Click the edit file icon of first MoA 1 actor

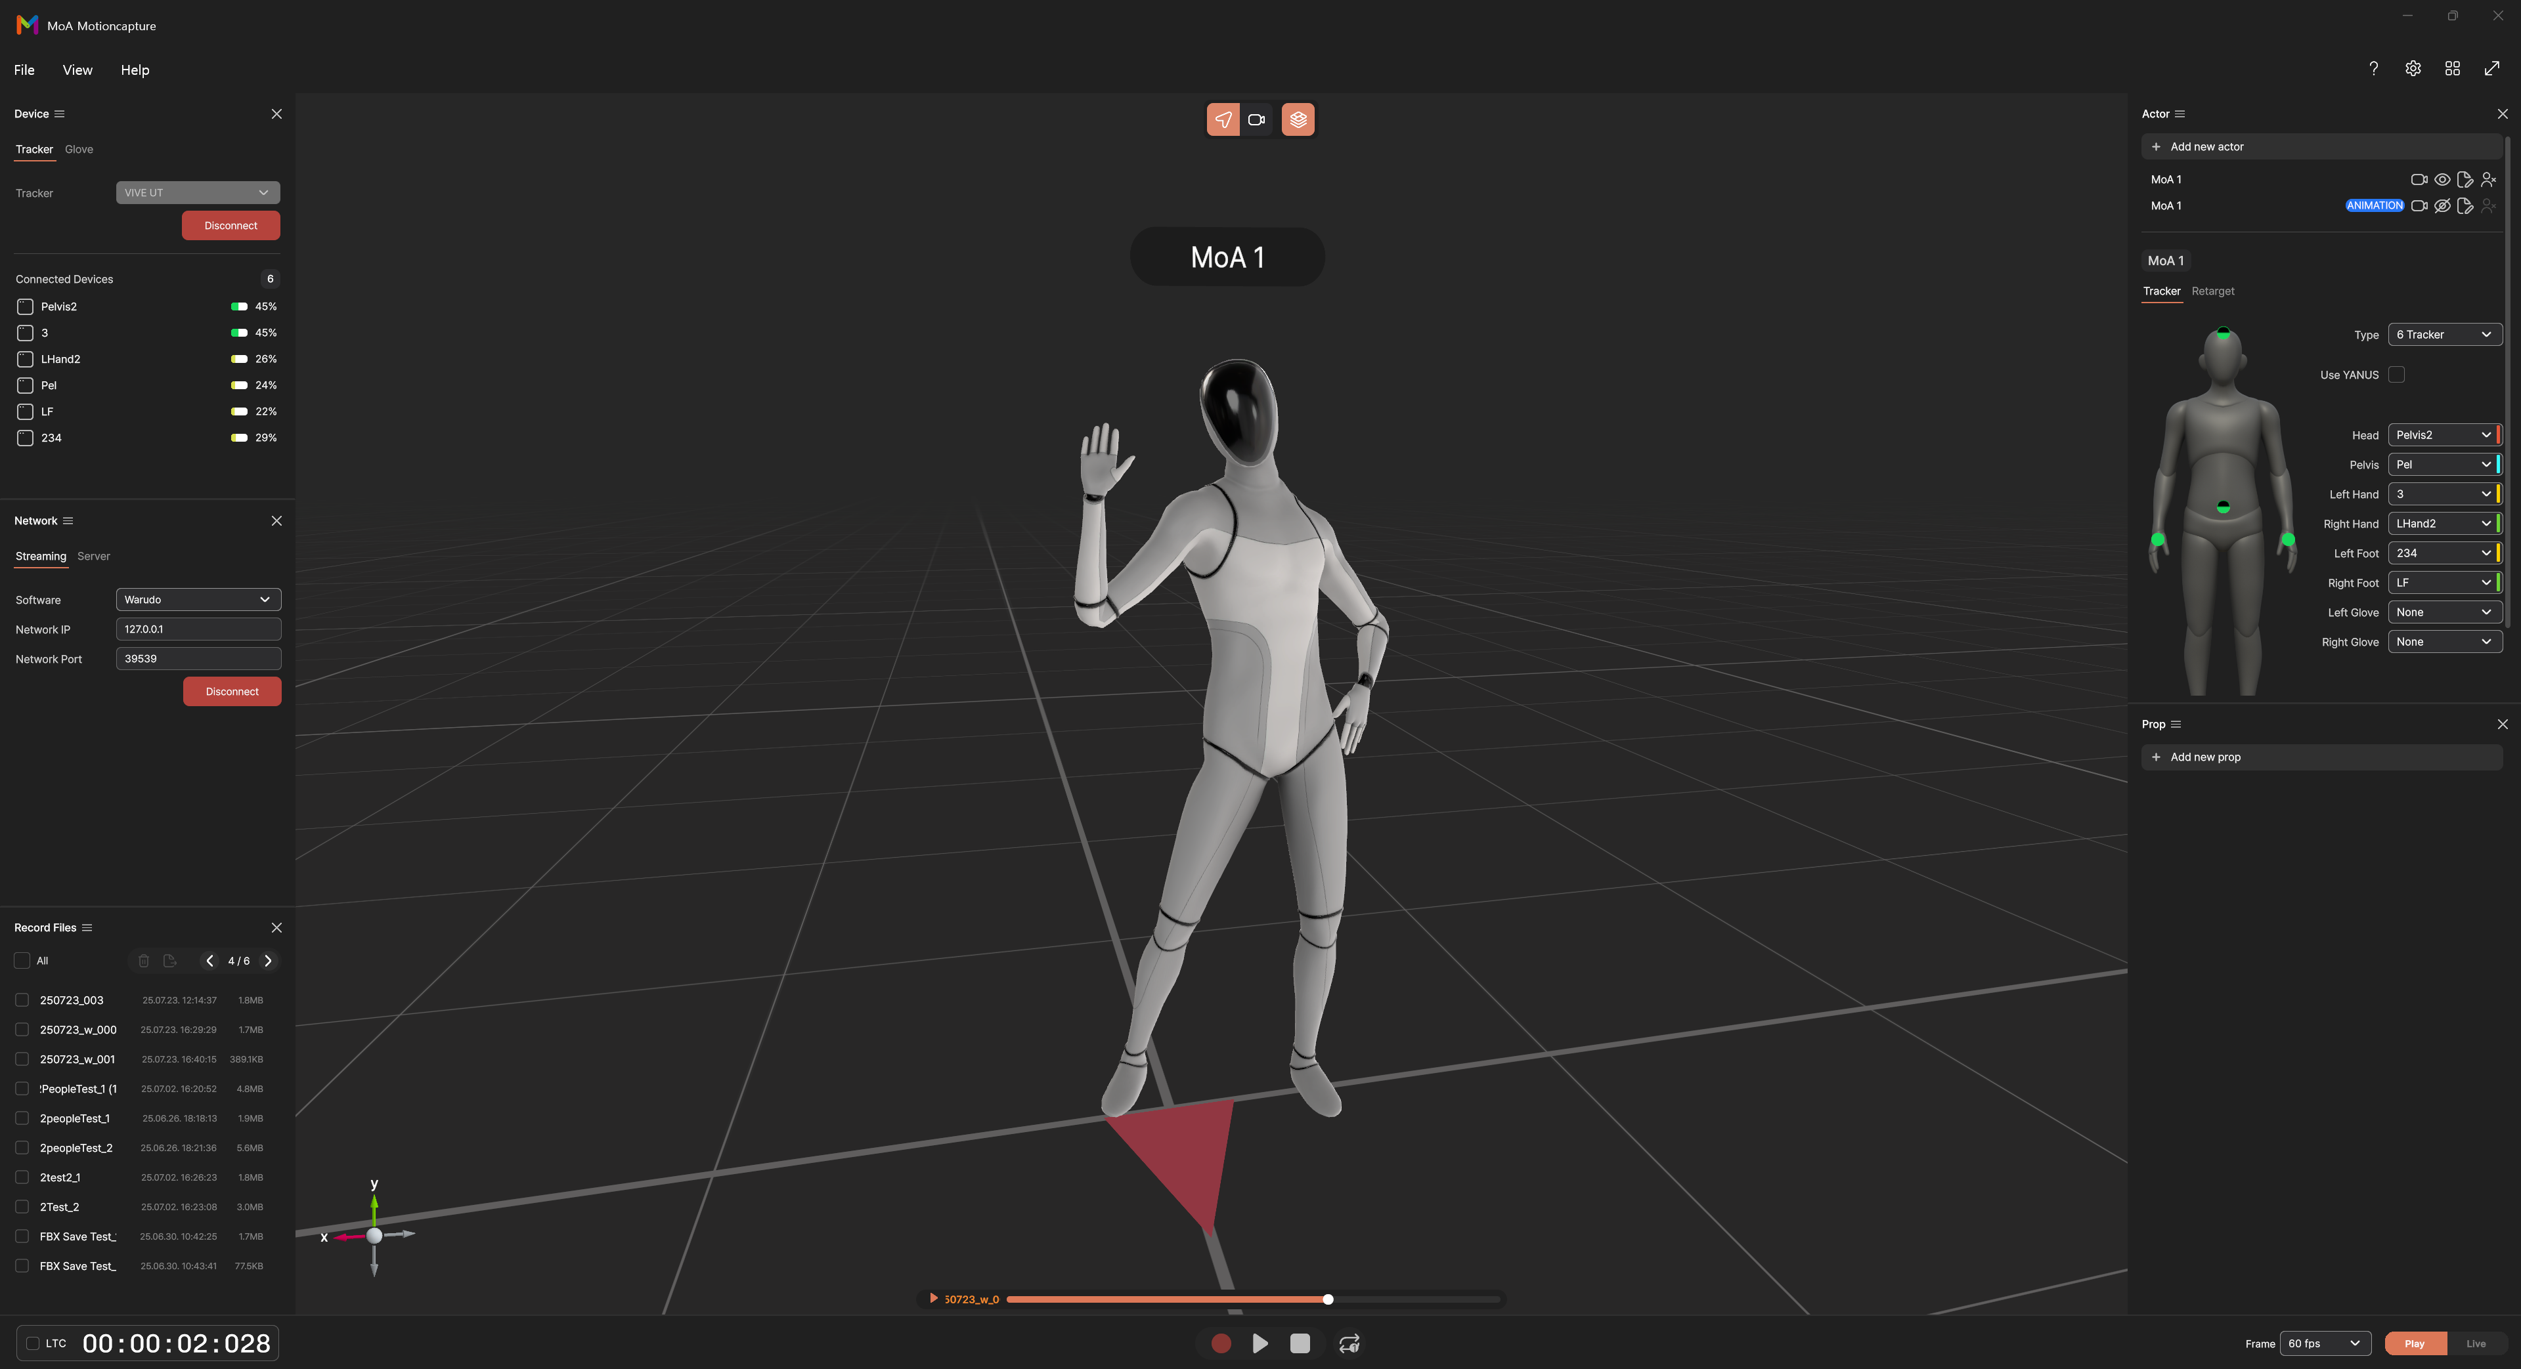point(2465,179)
